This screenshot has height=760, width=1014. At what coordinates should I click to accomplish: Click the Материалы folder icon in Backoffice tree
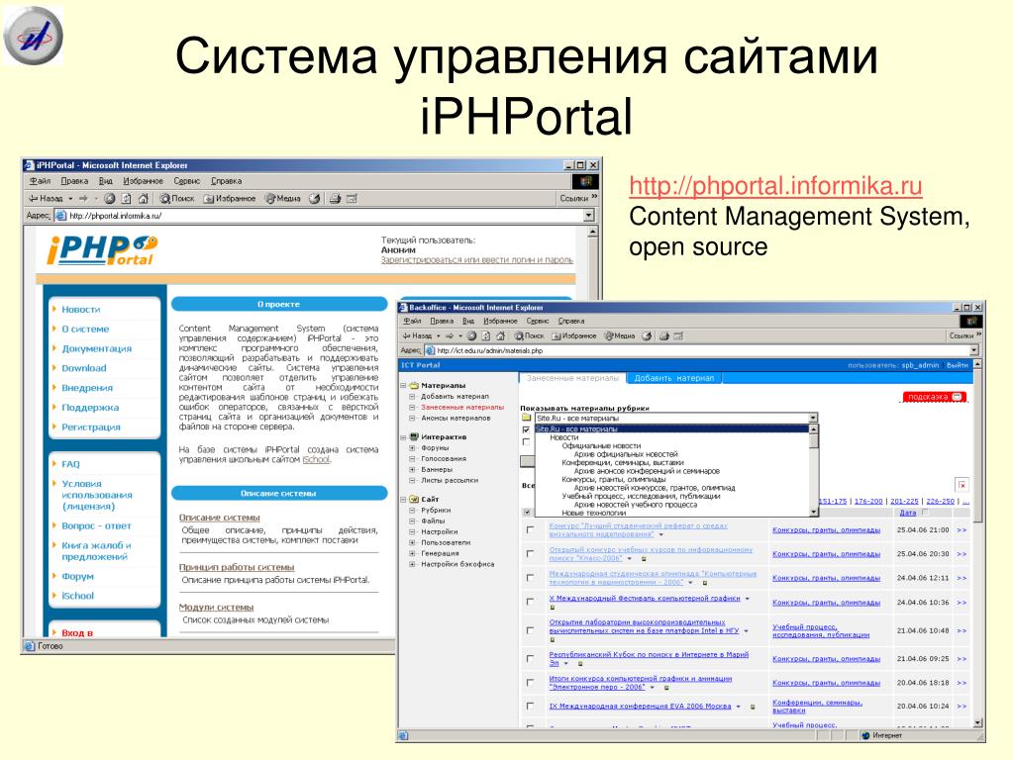coord(414,385)
